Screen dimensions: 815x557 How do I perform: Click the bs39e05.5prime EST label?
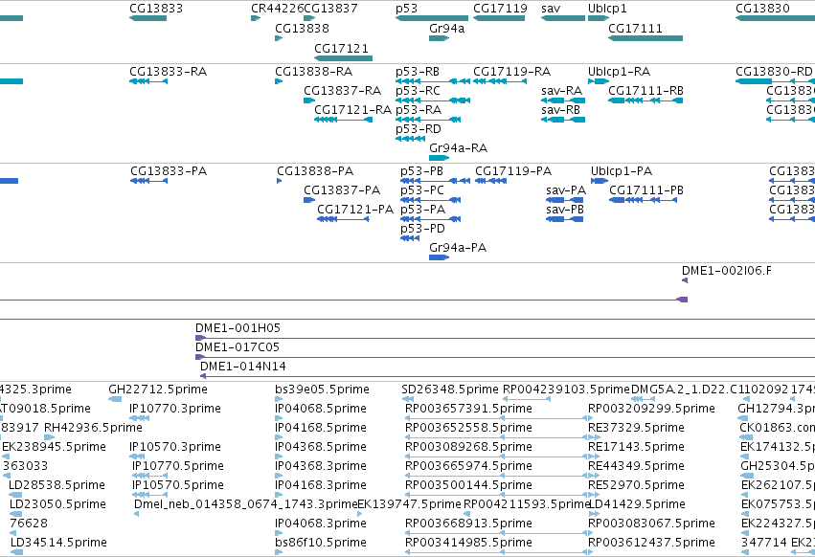tap(322, 390)
